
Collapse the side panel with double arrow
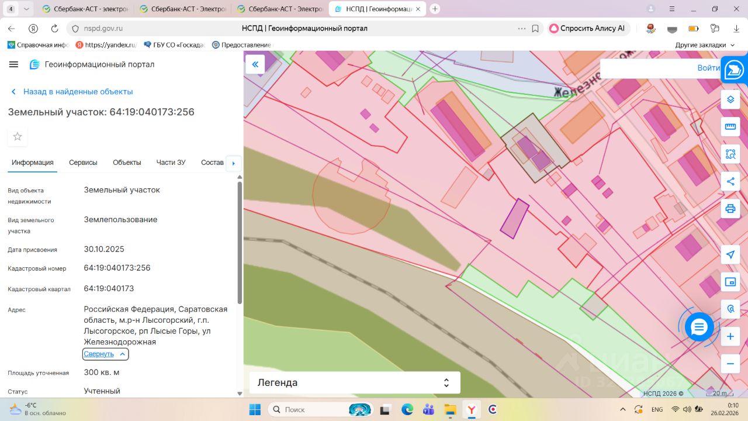[255, 64]
